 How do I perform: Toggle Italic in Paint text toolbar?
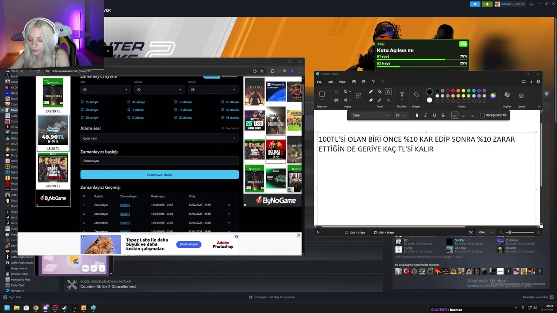426,115
